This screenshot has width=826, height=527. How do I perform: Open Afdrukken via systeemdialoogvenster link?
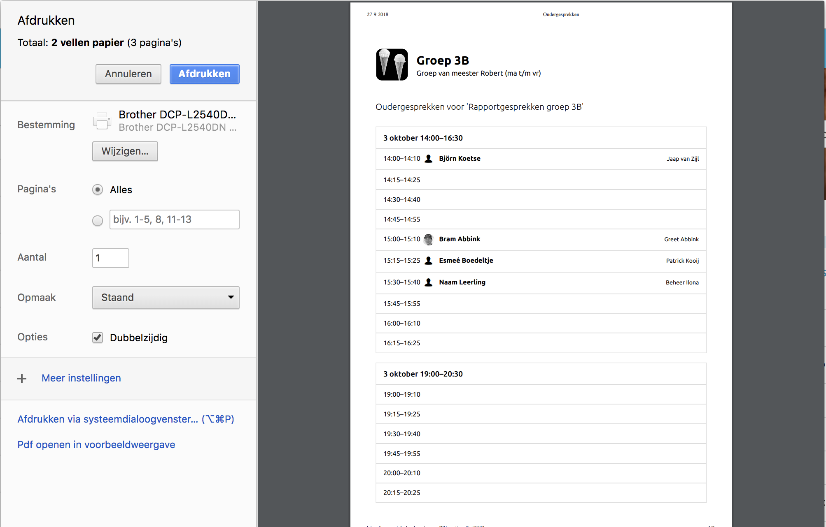(x=126, y=419)
